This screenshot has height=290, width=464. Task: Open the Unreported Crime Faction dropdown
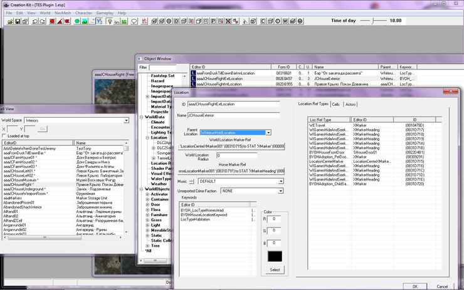(x=280, y=190)
